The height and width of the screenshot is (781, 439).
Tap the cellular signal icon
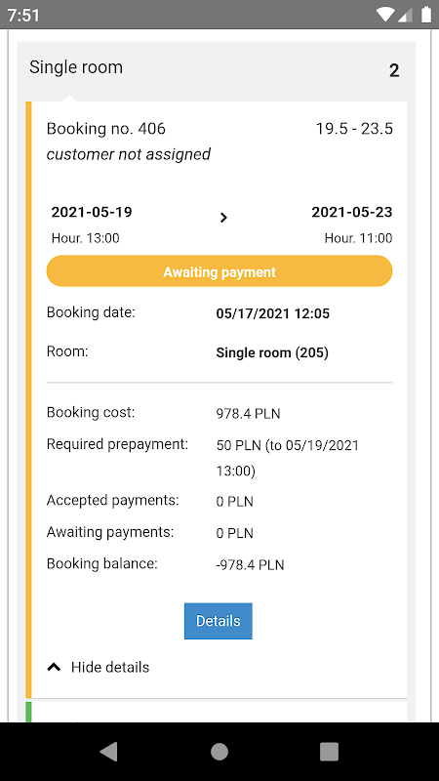click(x=406, y=16)
